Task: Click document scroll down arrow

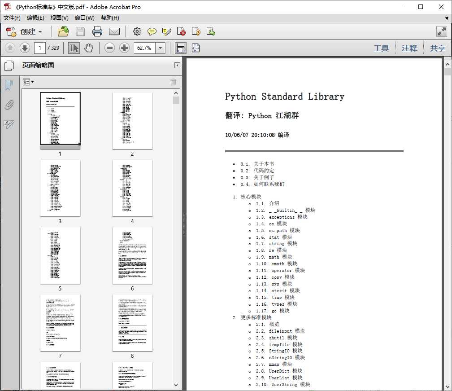Action: pos(448,387)
